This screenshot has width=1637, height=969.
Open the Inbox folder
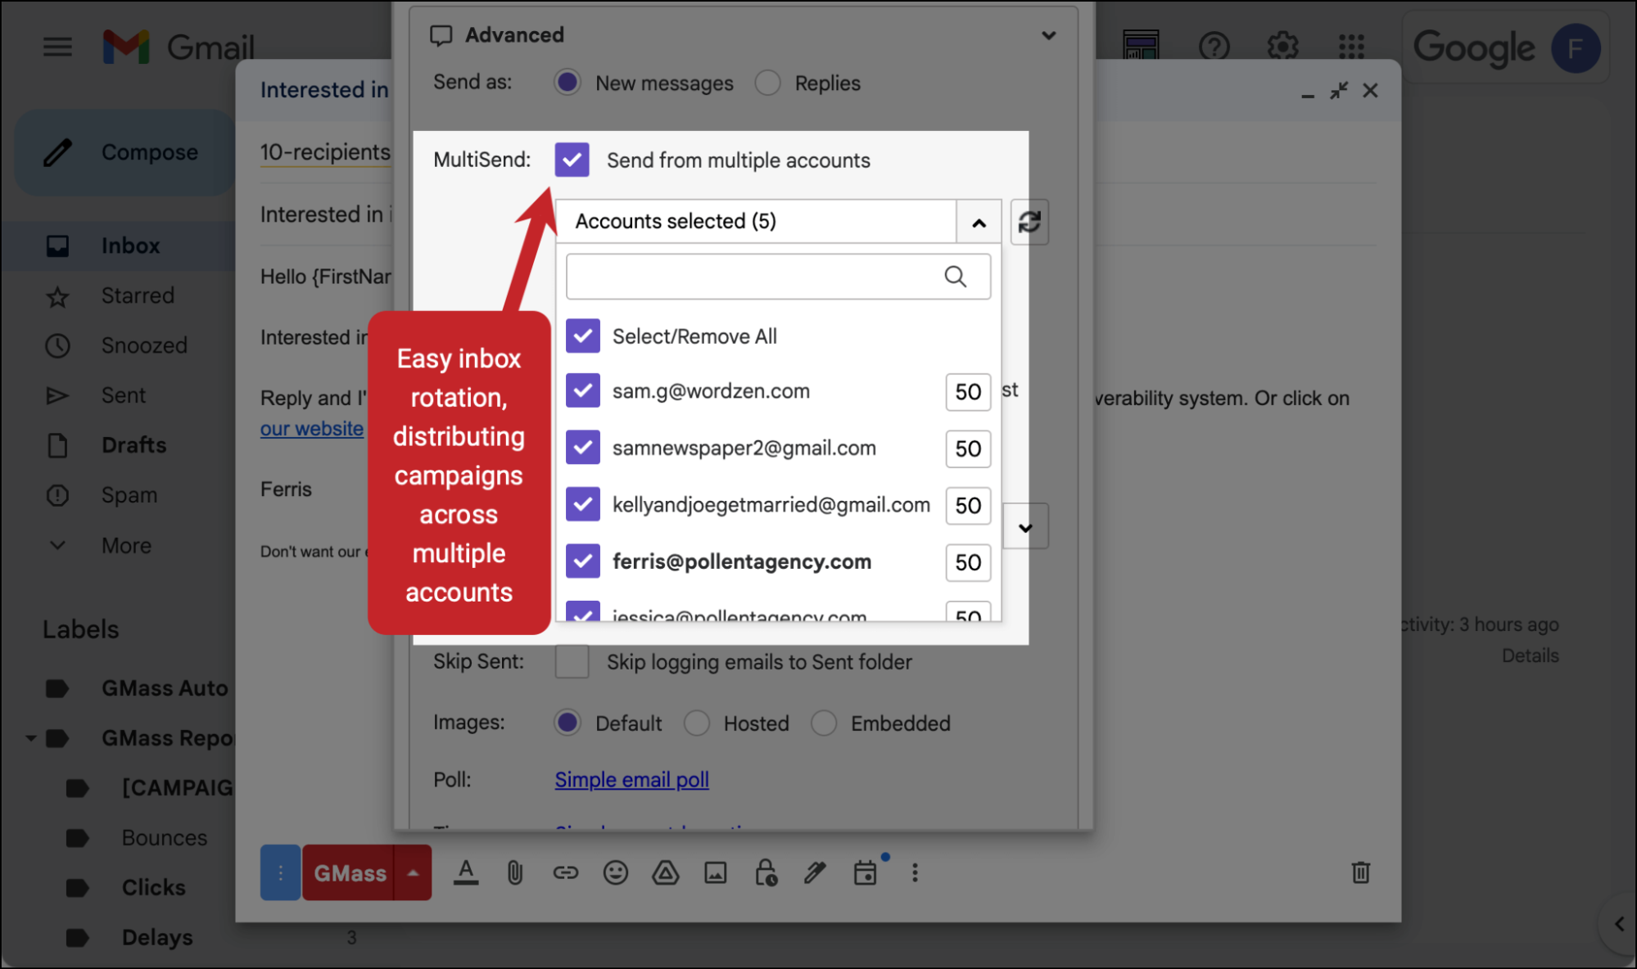coord(130,246)
